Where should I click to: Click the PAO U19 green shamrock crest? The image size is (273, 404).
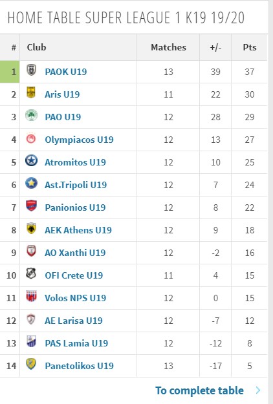pos(31,115)
